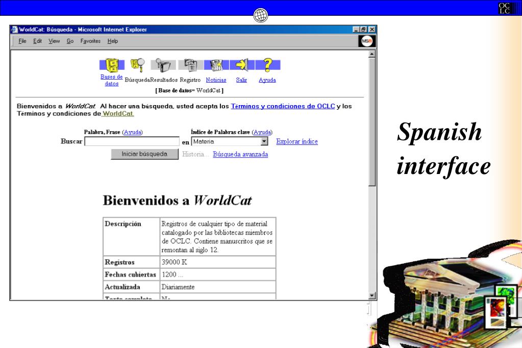
Task: Minimize the Internet Explorer window
Action: coord(356,29)
